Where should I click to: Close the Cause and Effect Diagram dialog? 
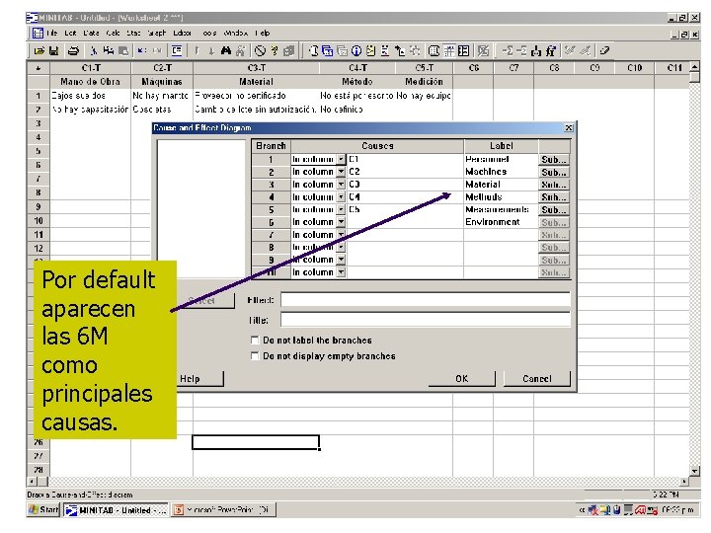569,127
